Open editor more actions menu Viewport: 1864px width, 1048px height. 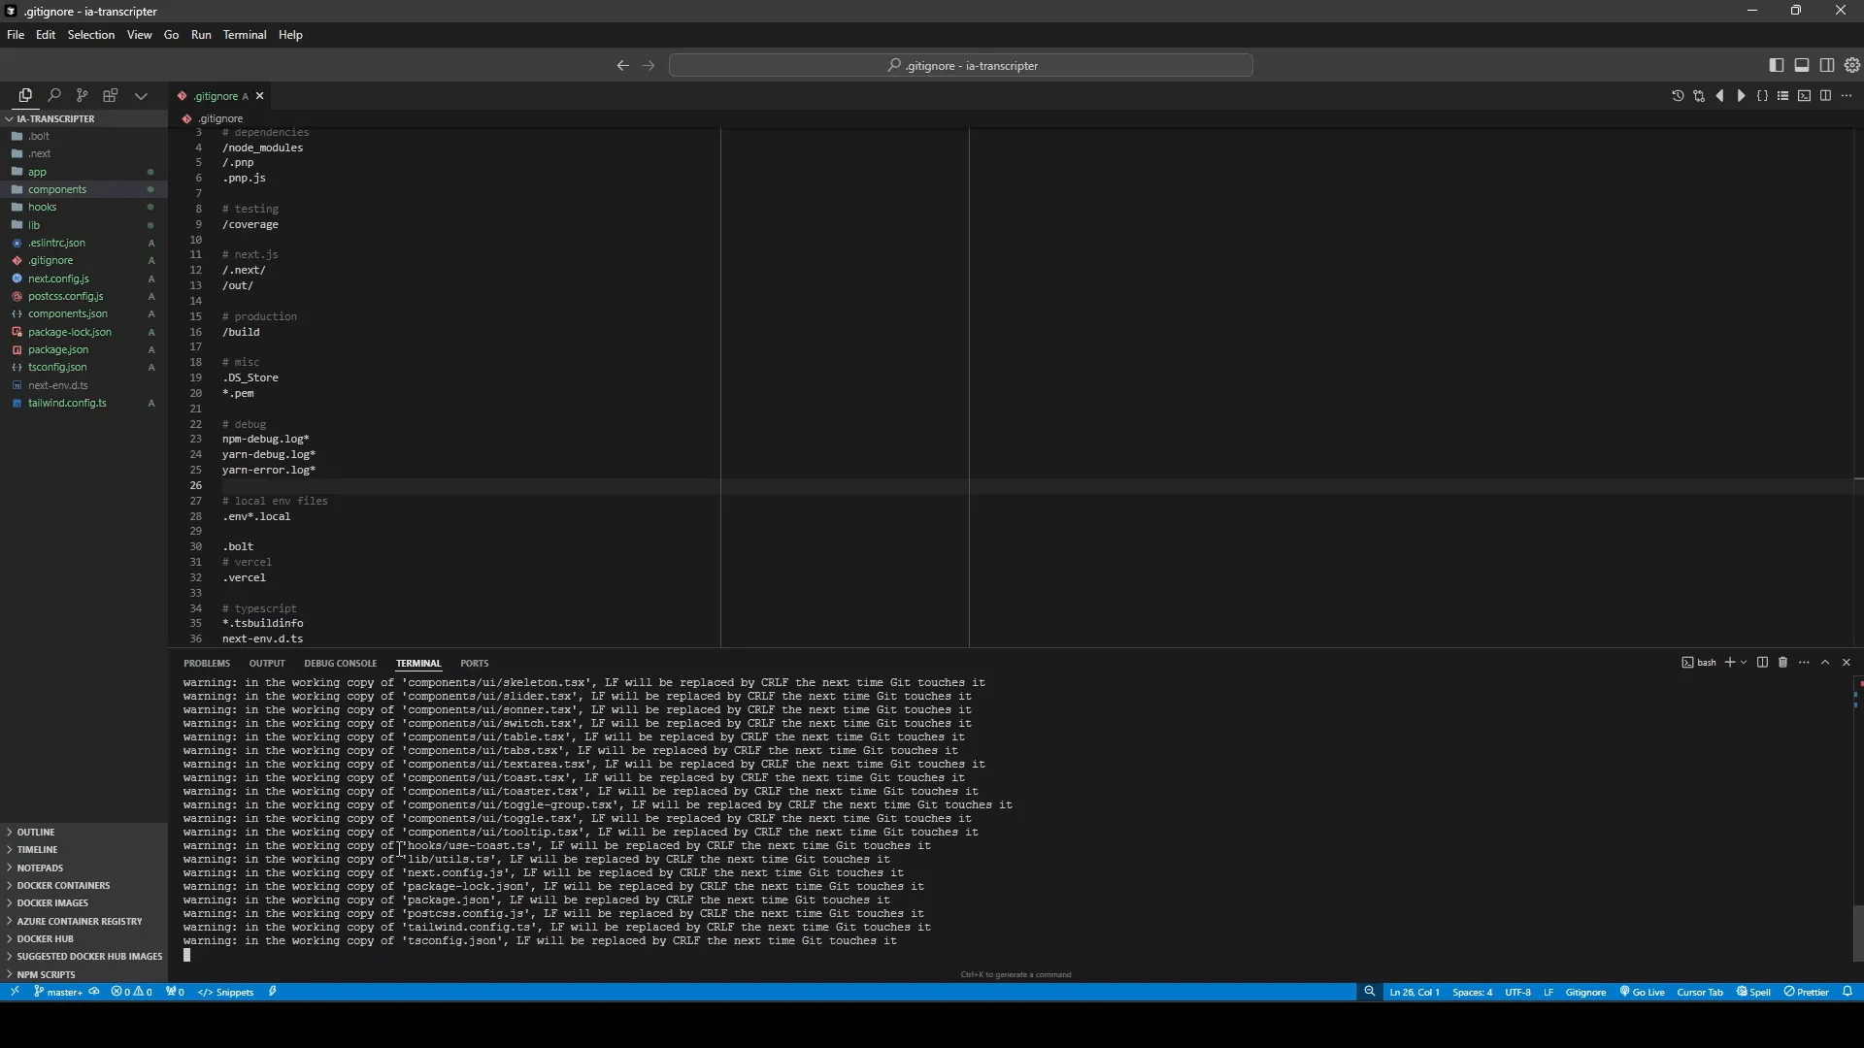pyautogui.click(x=1847, y=96)
